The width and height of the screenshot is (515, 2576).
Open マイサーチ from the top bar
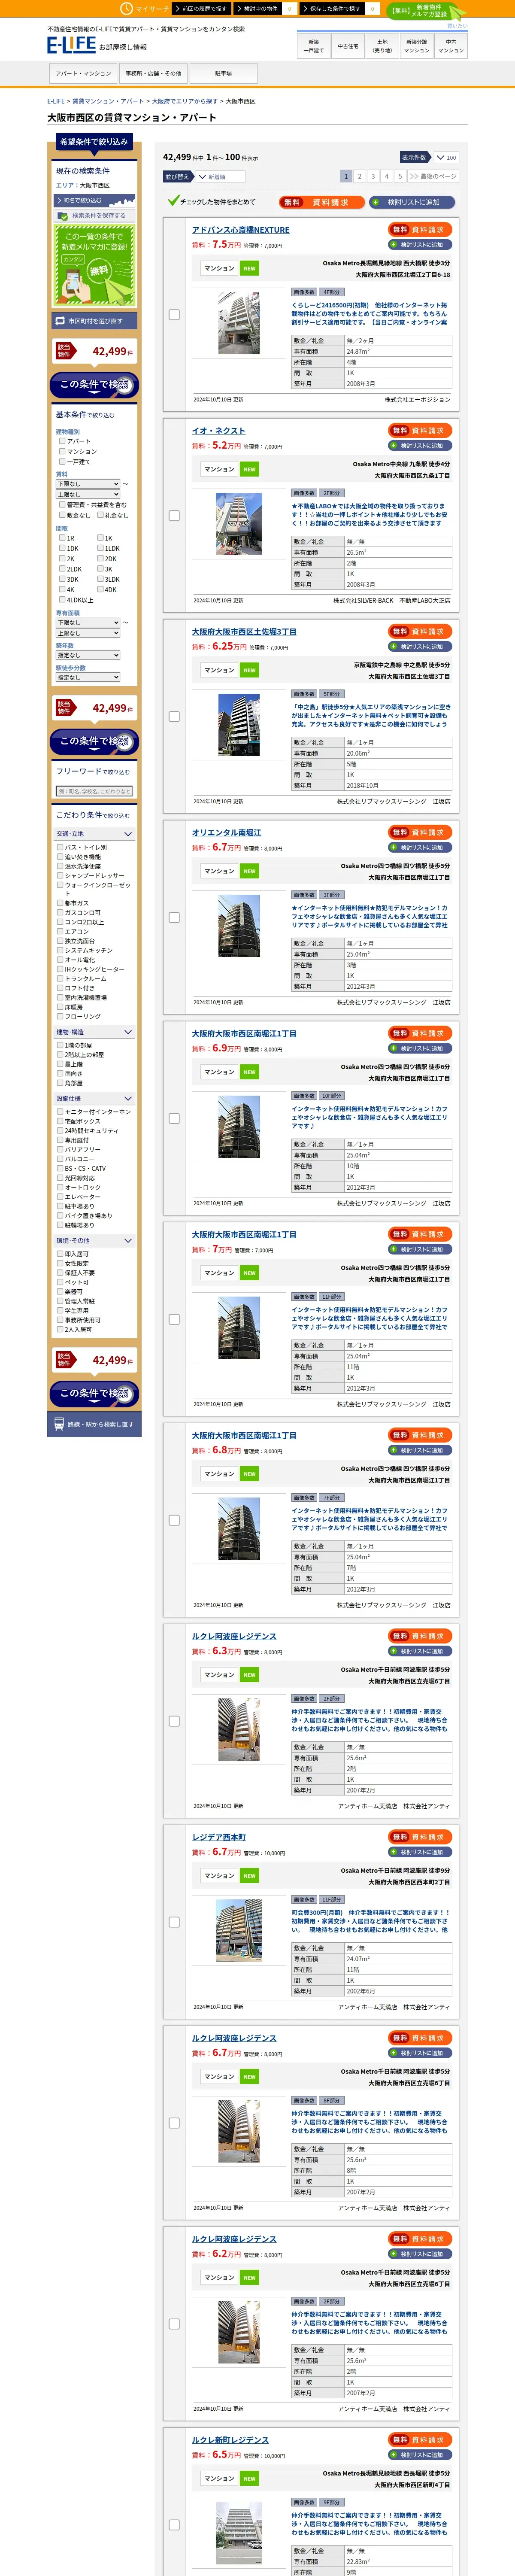click(x=146, y=9)
